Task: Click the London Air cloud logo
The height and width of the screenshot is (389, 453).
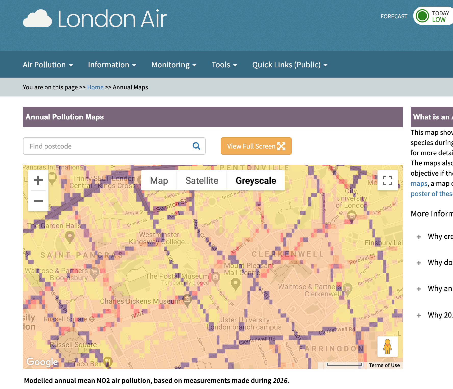Action: pos(37,19)
